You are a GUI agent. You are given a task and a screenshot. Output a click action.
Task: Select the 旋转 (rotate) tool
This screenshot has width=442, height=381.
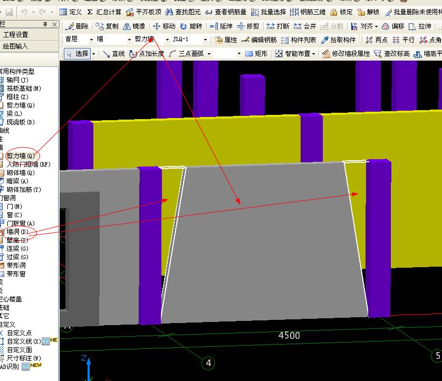(x=190, y=26)
